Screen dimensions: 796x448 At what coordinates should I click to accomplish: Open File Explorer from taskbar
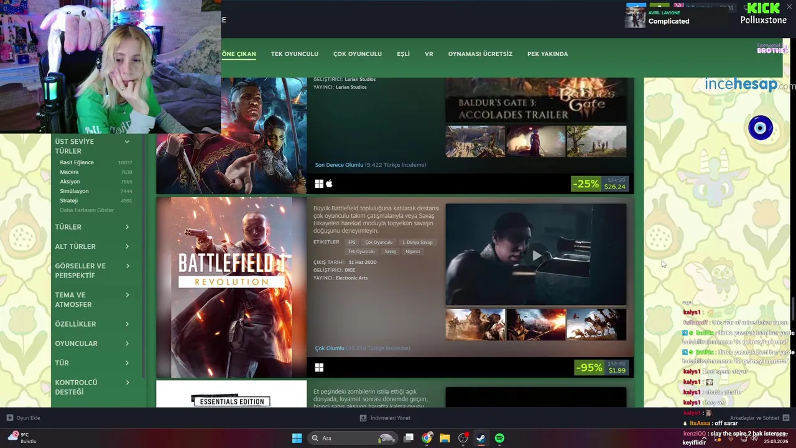pyautogui.click(x=445, y=438)
